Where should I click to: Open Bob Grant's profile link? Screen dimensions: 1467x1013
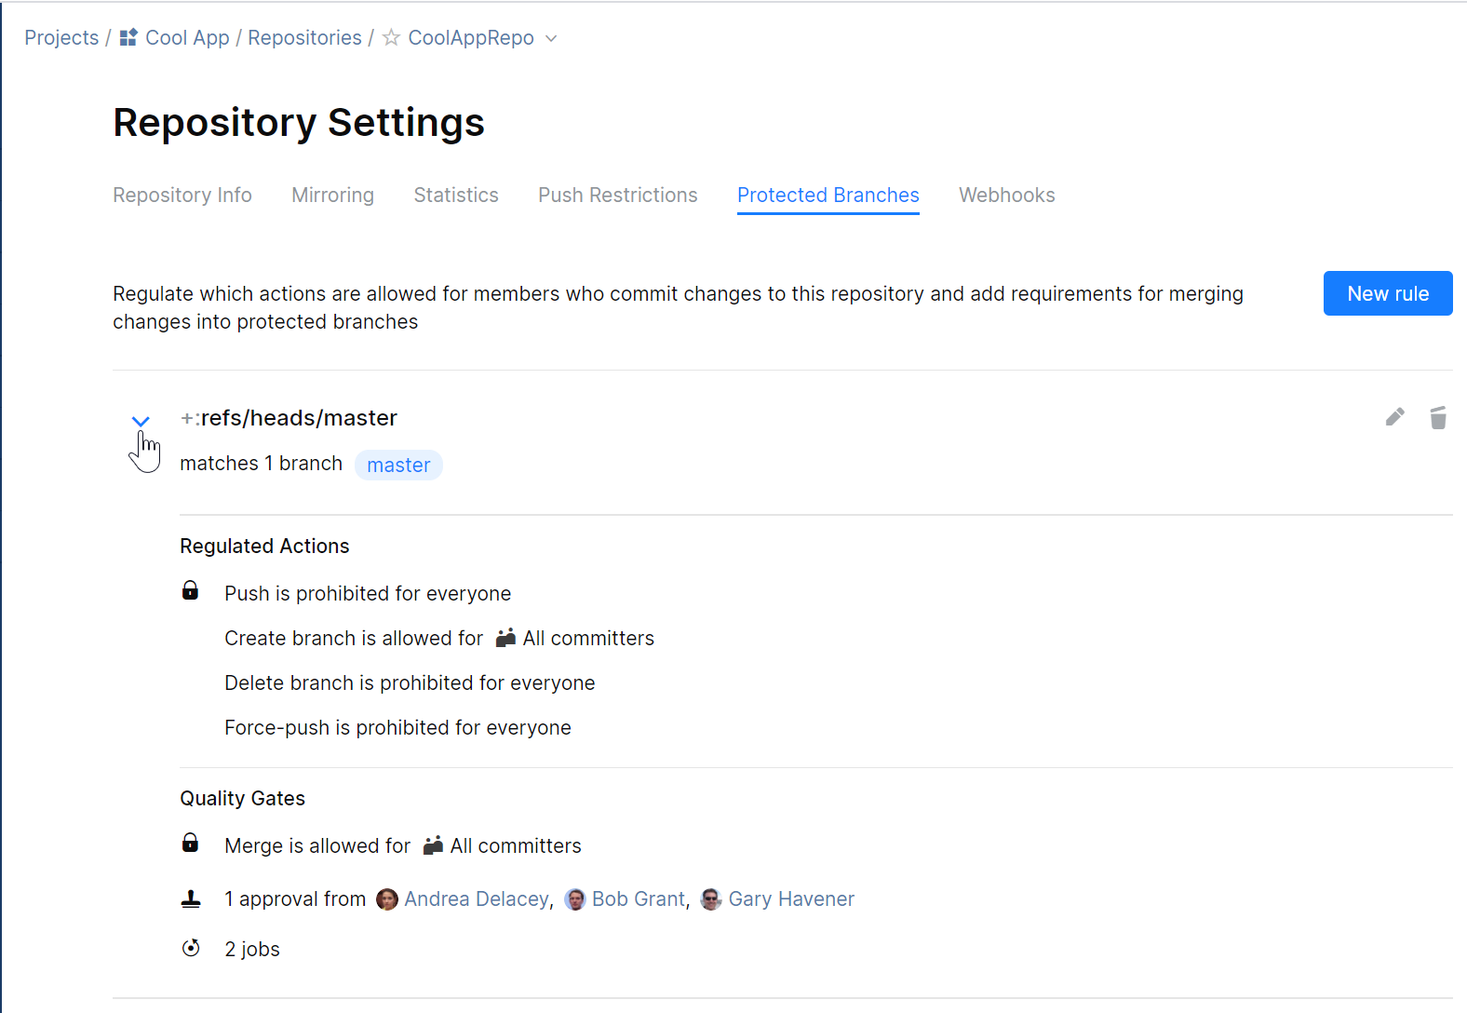click(638, 899)
